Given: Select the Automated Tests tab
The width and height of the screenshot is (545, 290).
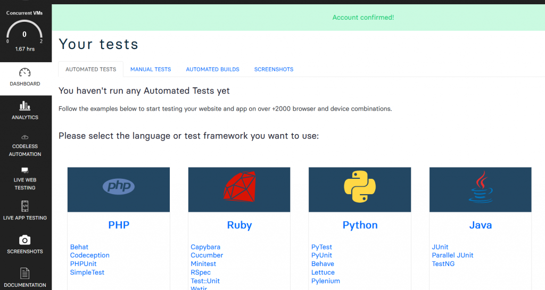Looking at the screenshot, I should click(90, 69).
